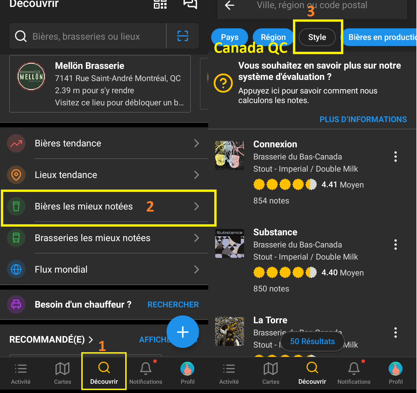
Task: Tap PLUS D'INFORMATIONS link
Action: tap(363, 119)
